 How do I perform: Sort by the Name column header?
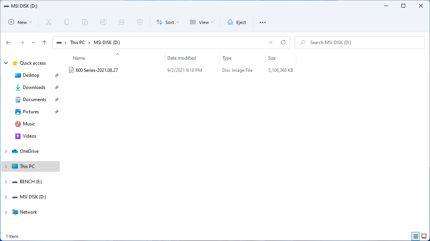coord(79,58)
